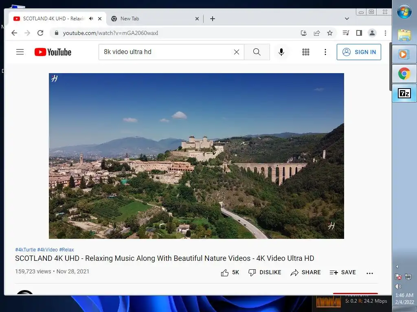417x312 pixels.
Task: Click the DISLIKE thumbs down button
Action: tap(265, 273)
